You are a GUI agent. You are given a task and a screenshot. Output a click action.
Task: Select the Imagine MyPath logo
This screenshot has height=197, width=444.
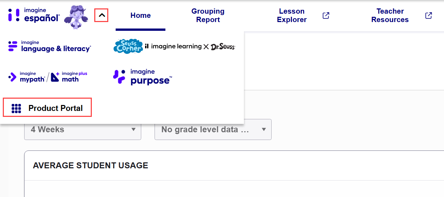[x=27, y=77]
